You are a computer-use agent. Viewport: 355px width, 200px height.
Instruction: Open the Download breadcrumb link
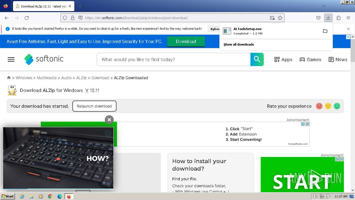tap(100, 78)
